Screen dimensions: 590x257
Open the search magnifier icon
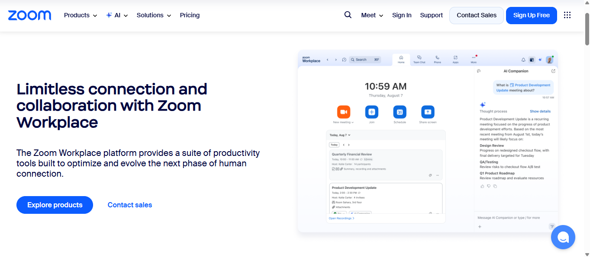348,15
